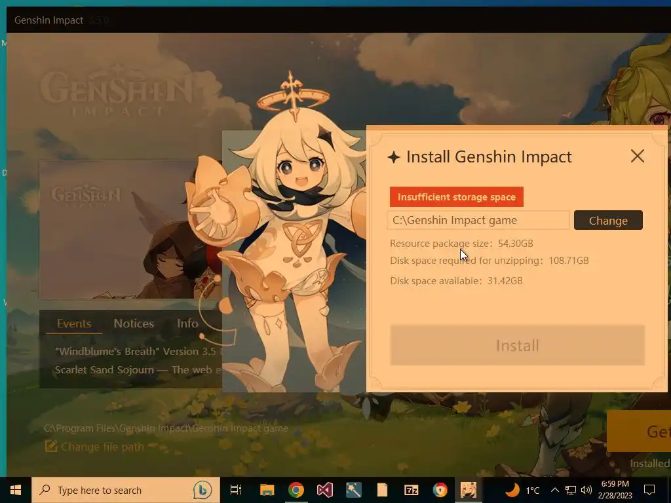The image size is (671, 503).
Task: Click the Disk space required for unzipping line
Action: coord(489,261)
